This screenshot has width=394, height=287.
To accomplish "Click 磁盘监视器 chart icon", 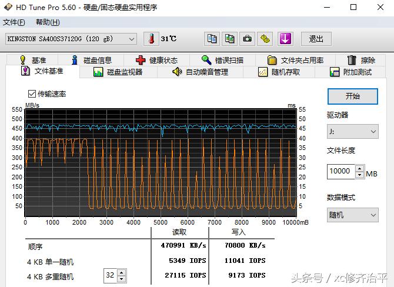I will coord(98,72).
